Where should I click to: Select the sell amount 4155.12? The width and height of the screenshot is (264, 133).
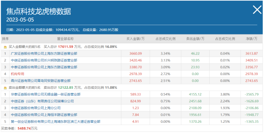click(x=195, y=95)
